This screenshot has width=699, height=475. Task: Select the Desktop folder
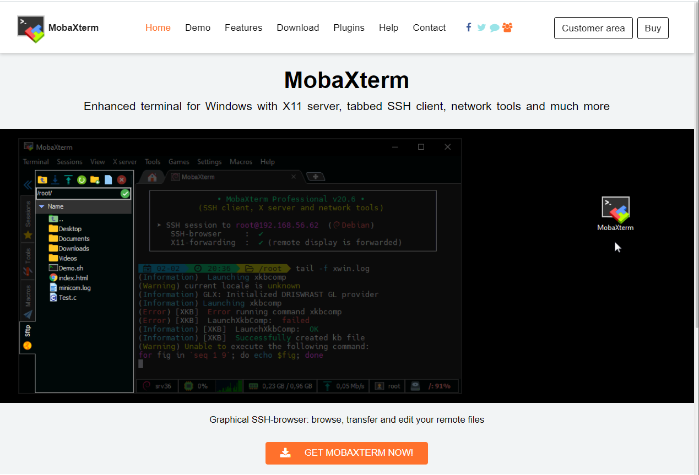pos(65,229)
